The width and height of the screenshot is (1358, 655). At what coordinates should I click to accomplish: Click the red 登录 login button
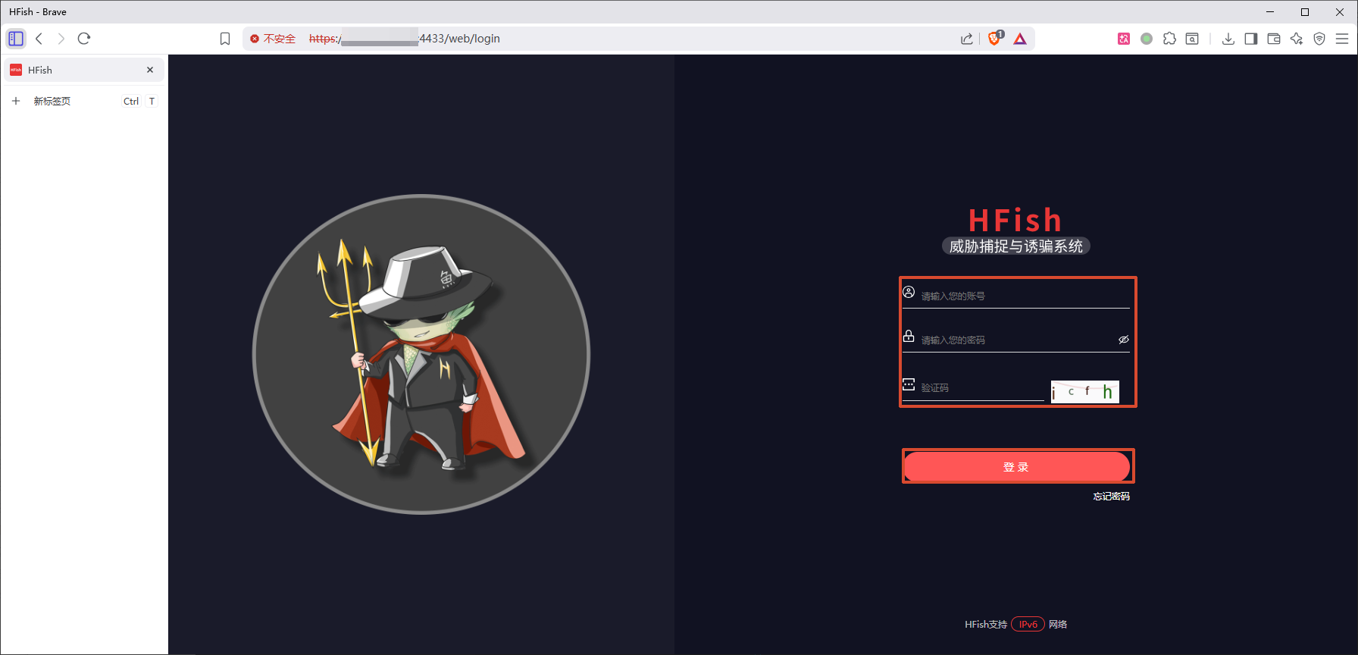tap(1017, 467)
